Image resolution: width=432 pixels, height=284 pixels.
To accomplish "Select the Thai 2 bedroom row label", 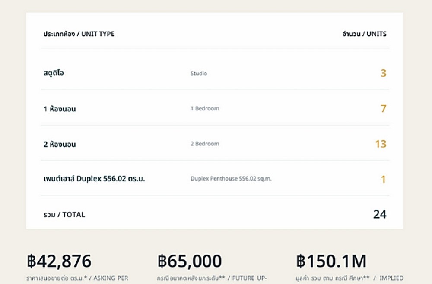I will click(x=60, y=144).
